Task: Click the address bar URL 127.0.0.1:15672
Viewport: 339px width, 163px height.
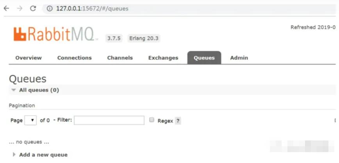Action: tap(92, 9)
